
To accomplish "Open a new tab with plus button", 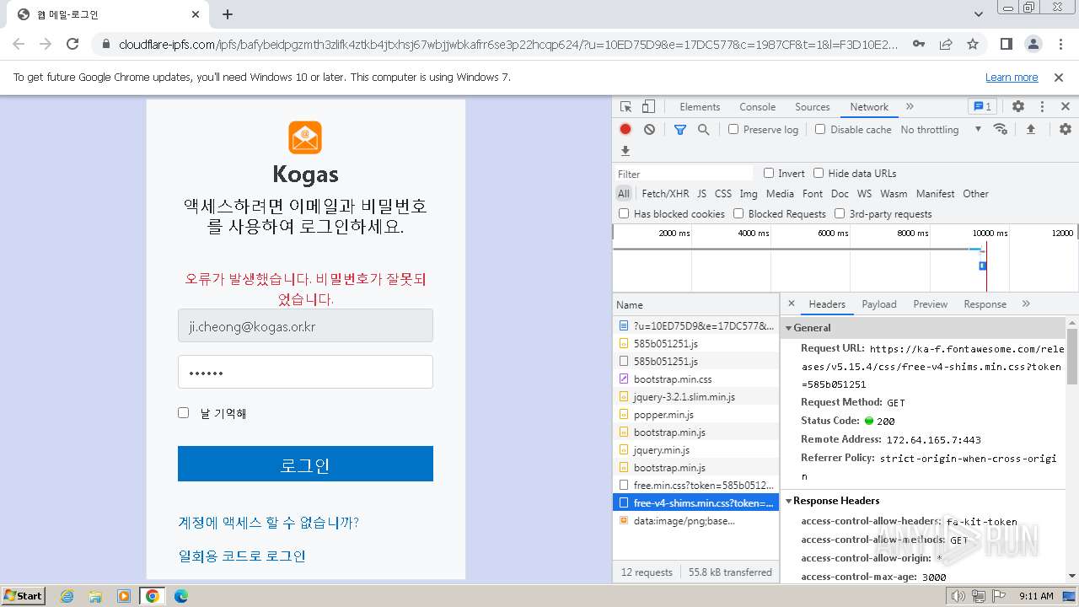I will pos(228,14).
